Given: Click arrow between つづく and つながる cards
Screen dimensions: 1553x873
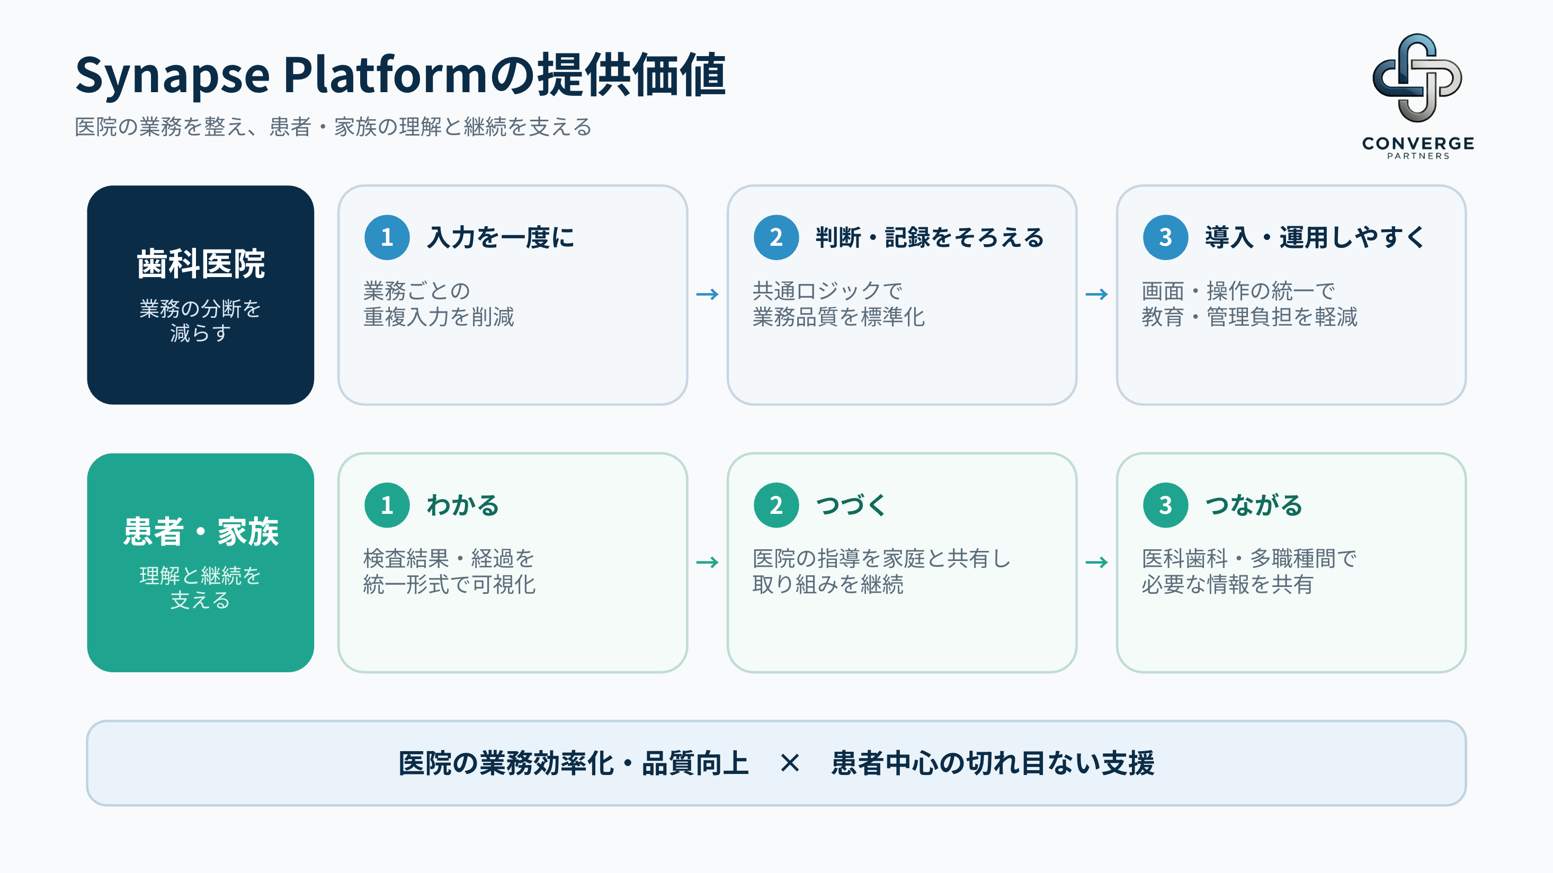Looking at the screenshot, I should click(1096, 563).
